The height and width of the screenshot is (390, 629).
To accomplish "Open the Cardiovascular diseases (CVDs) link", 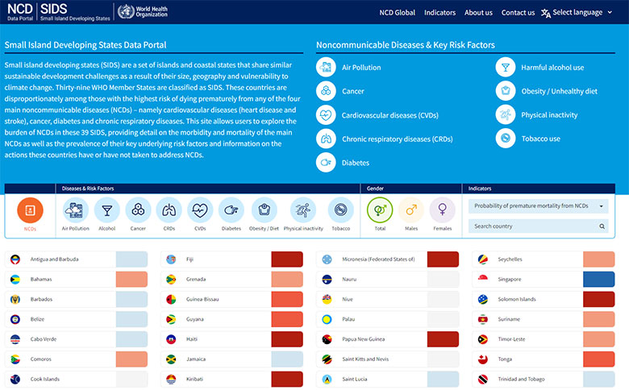I will 390,115.
